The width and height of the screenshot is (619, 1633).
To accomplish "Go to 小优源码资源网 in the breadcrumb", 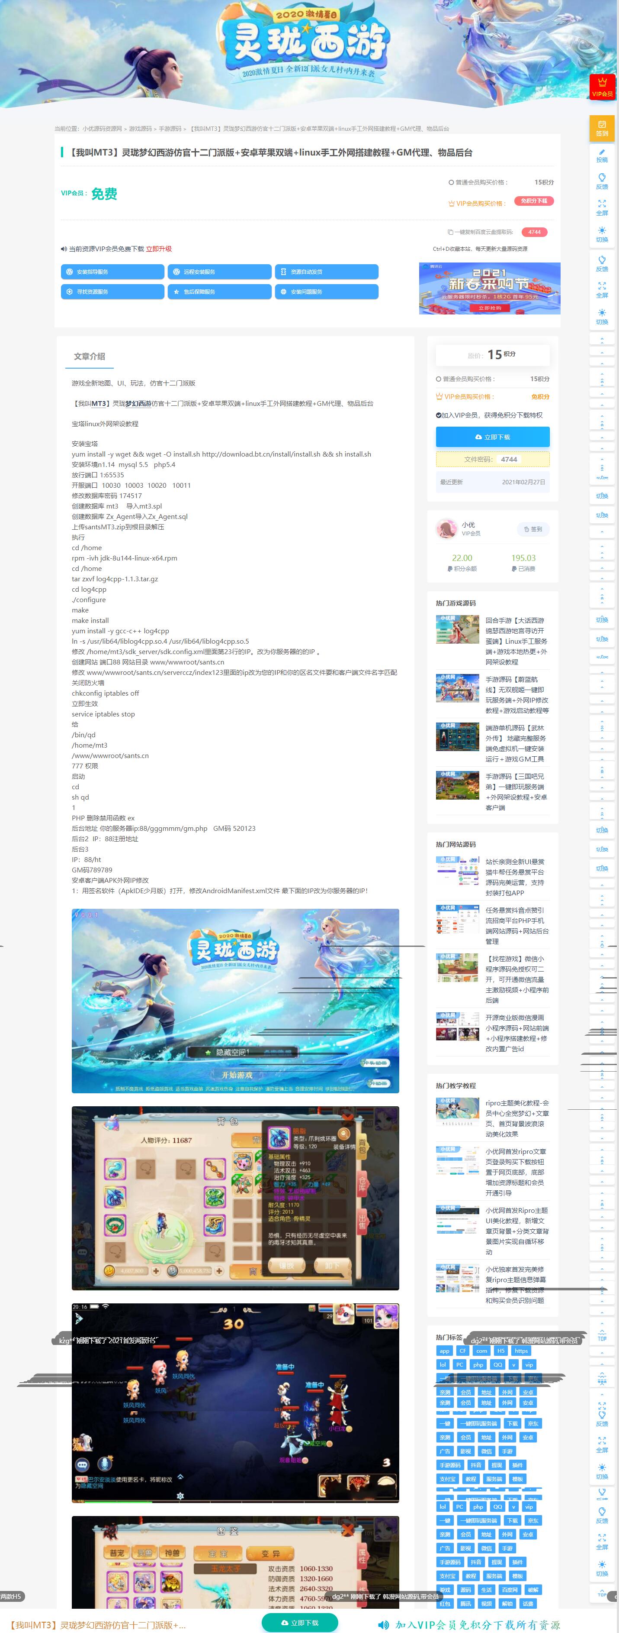I will point(102,129).
